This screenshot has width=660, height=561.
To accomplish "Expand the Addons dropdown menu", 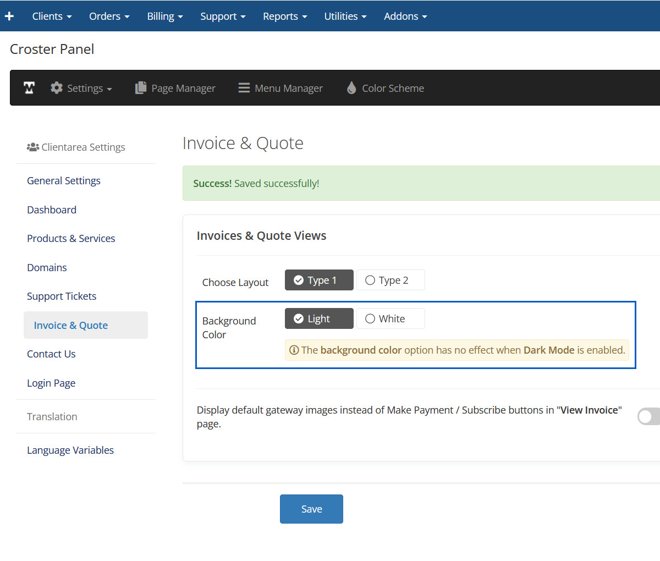I will [x=405, y=16].
